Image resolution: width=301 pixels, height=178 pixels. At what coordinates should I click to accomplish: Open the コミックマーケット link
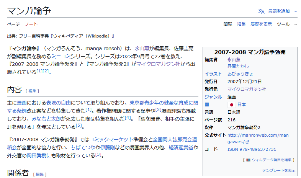coord(111,139)
